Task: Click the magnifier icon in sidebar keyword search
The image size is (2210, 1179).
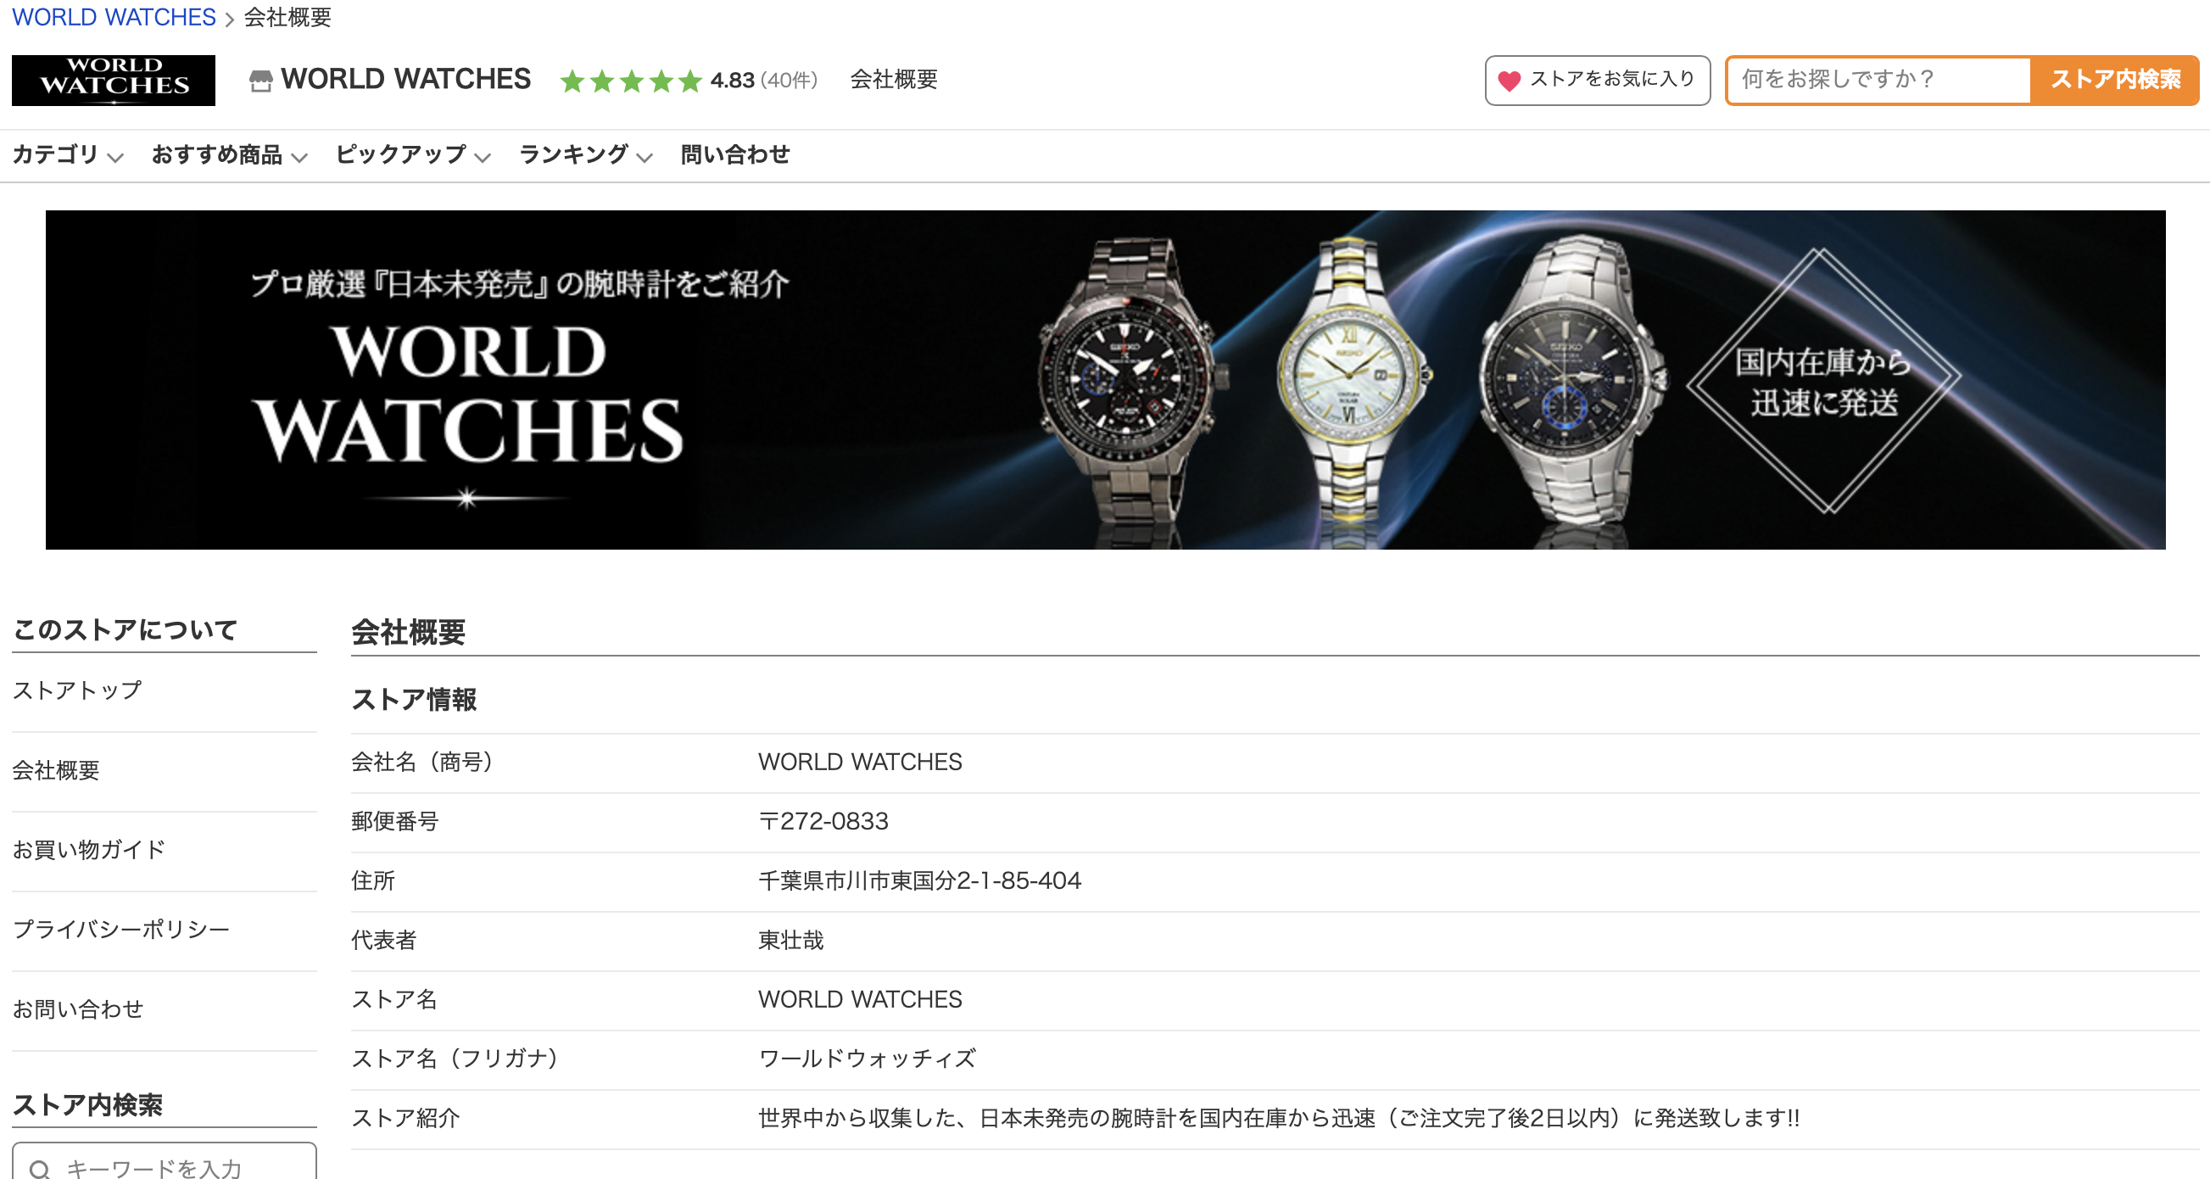Action: pyautogui.click(x=40, y=1168)
